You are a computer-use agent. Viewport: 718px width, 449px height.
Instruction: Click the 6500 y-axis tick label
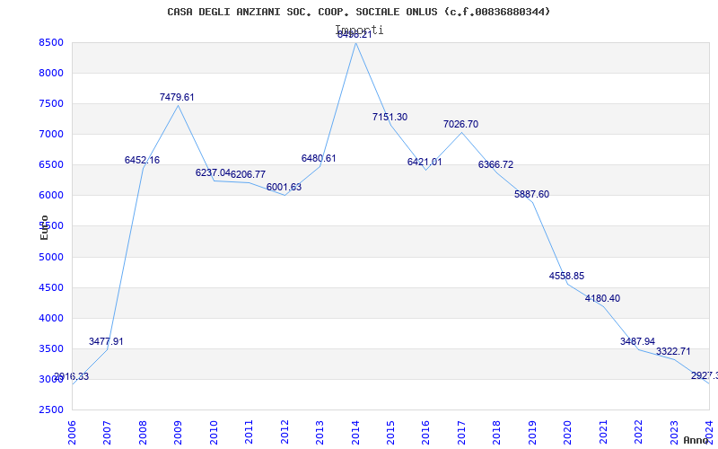click(51, 165)
